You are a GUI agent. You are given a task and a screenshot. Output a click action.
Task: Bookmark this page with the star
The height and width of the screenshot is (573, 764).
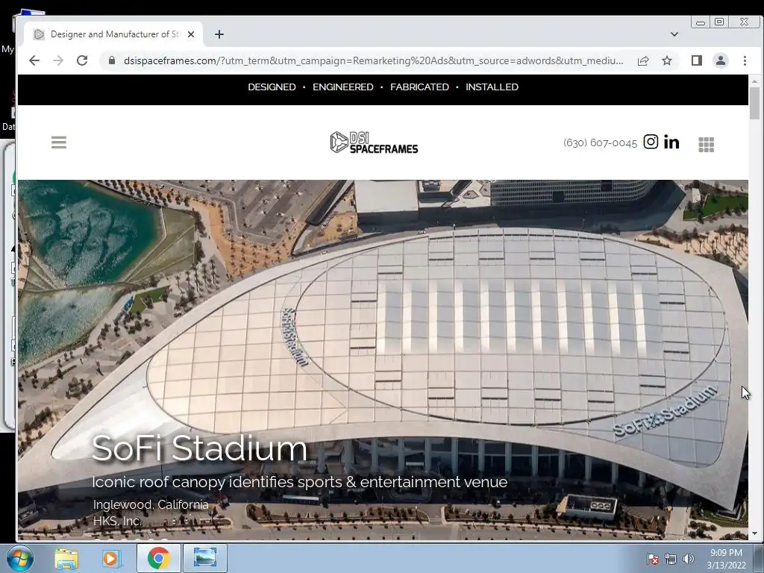pyautogui.click(x=667, y=60)
